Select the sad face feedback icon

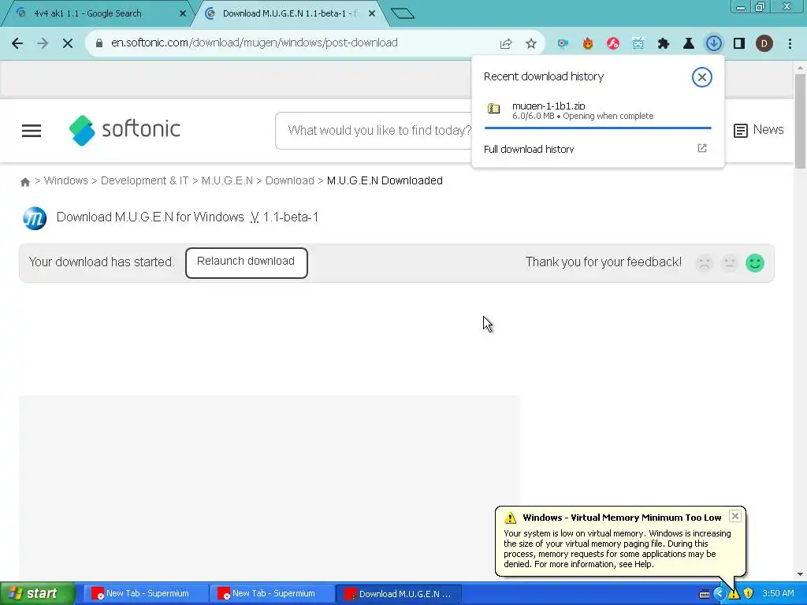[x=705, y=263]
